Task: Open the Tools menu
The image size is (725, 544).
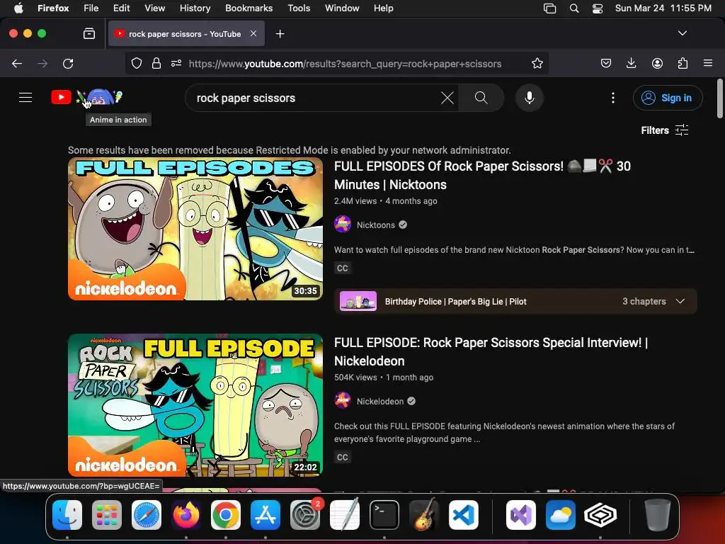Action: pos(299,8)
